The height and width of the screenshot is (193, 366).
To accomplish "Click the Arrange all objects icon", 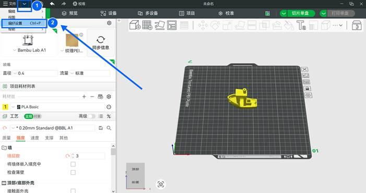I will click(x=172, y=25).
